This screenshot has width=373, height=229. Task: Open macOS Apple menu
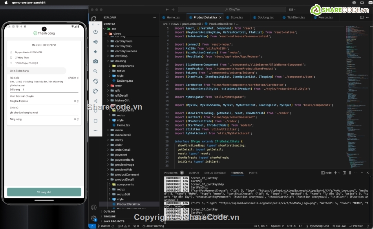pyautogui.click(x=6, y=3)
